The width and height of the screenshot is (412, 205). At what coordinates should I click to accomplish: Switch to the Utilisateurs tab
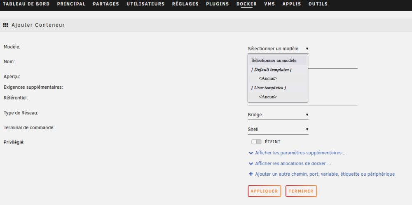click(145, 4)
